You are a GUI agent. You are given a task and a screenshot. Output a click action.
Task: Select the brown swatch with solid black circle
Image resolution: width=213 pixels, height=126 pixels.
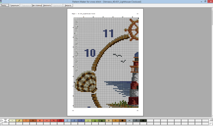click(123, 121)
